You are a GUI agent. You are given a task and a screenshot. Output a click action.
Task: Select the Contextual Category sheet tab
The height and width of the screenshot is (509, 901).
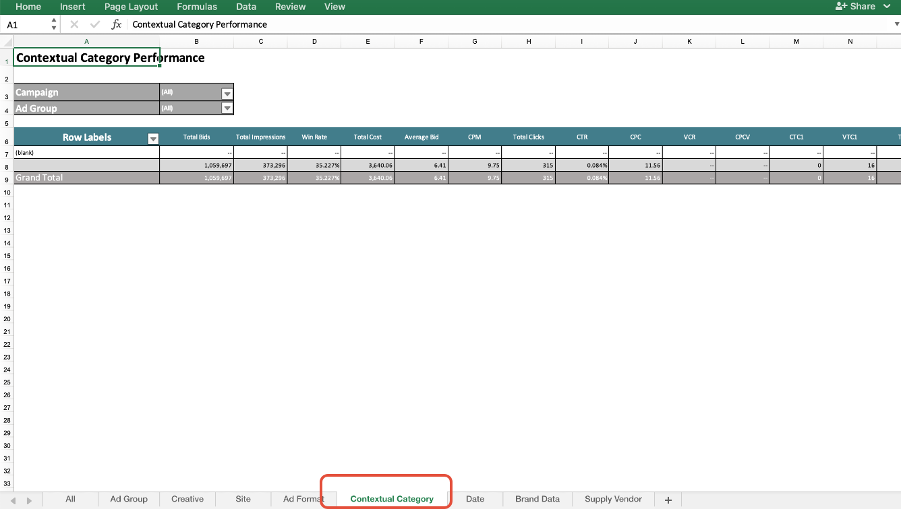tap(392, 499)
